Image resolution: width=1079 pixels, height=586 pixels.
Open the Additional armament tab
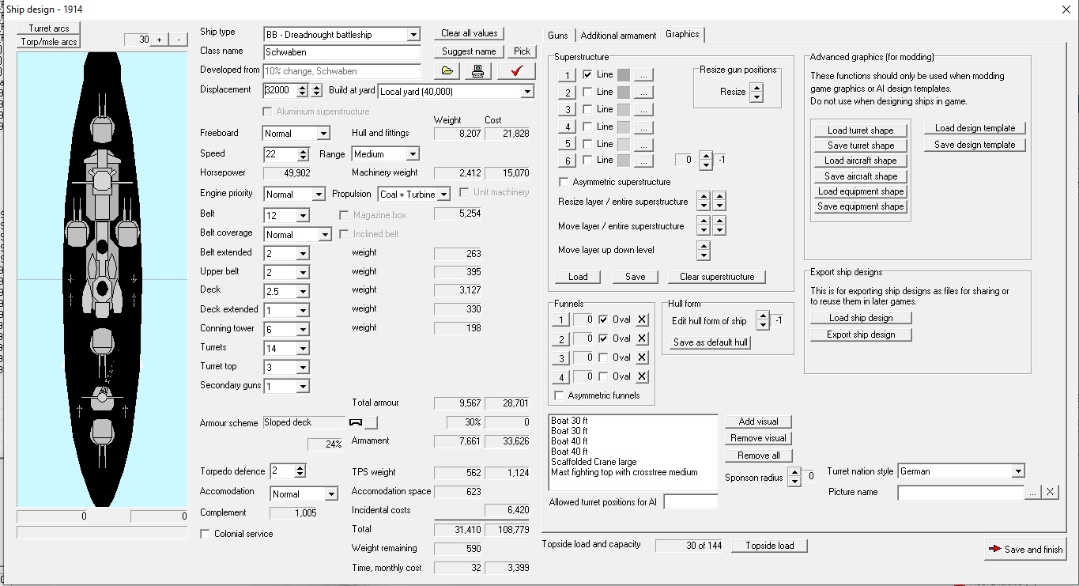pos(618,36)
